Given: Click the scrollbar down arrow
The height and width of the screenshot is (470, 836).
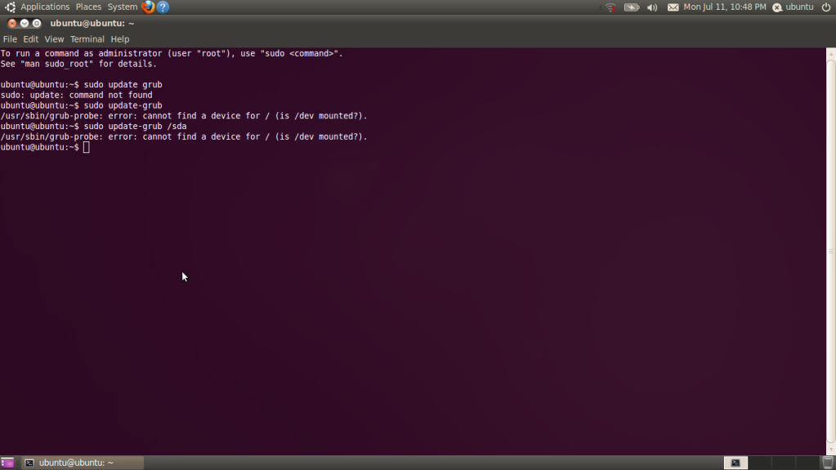Looking at the screenshot, I should coord(830,450).
